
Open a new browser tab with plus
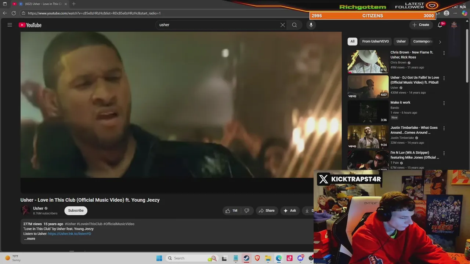click(74, 4)
